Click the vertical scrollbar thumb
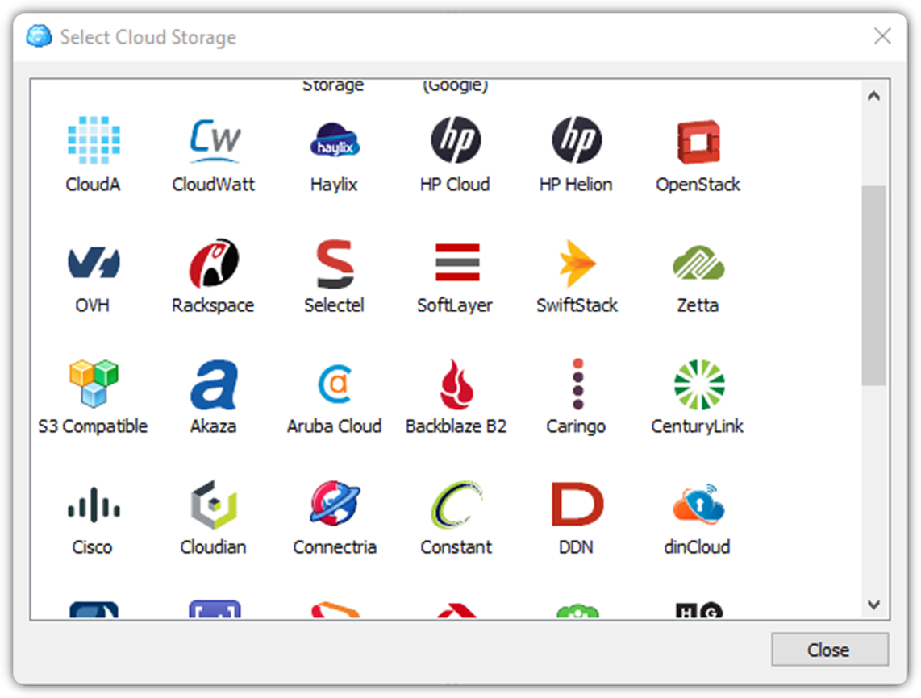This screenshot has height=698, width=921. tap(874, 286)
